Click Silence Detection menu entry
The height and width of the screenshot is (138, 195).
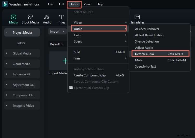click(147, 41)
